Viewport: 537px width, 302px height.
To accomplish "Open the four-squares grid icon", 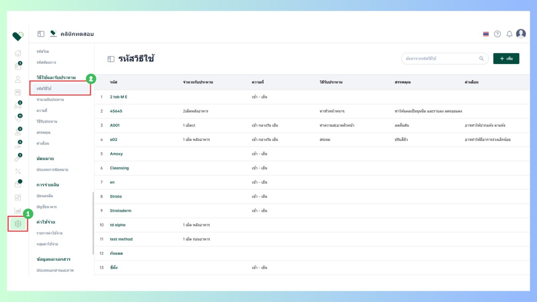I will (18, 197).
